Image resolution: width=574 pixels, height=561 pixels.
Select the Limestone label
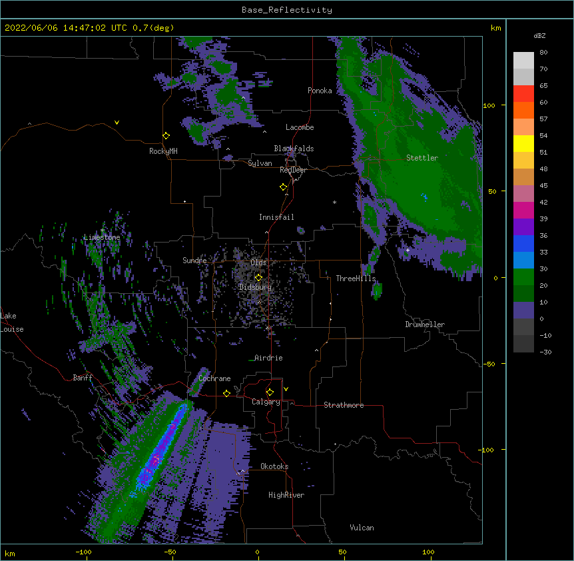tap(102, 237)
